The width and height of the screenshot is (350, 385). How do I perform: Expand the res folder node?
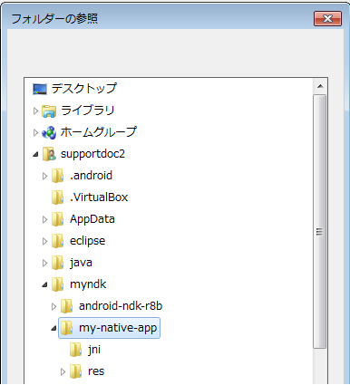pos(63,371)
